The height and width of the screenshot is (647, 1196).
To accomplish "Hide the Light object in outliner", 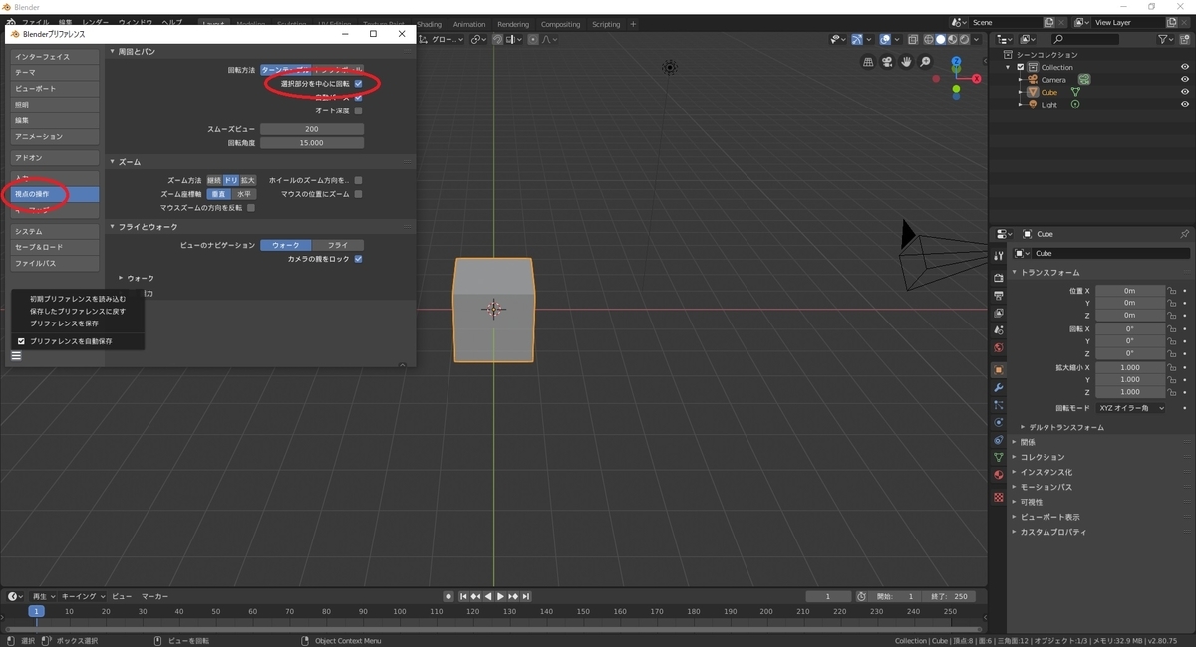I will coord(1185,104).
